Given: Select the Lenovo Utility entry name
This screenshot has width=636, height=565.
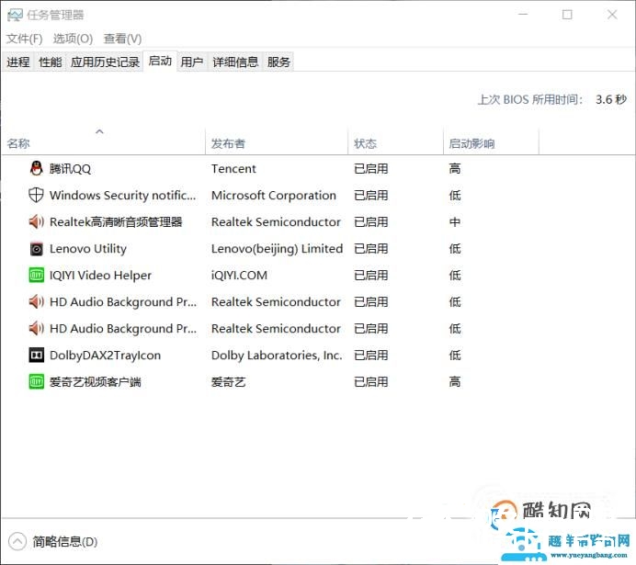Looking at the screenshot, I should 88,249.
